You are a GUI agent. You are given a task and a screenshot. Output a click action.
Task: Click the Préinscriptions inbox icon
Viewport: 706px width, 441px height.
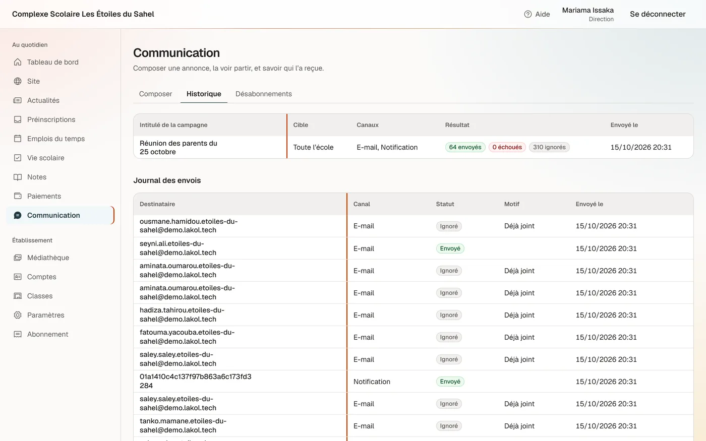(18, 119)
